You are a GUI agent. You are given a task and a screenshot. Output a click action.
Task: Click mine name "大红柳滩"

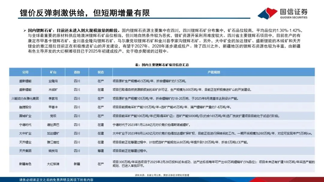click(53, 164)
